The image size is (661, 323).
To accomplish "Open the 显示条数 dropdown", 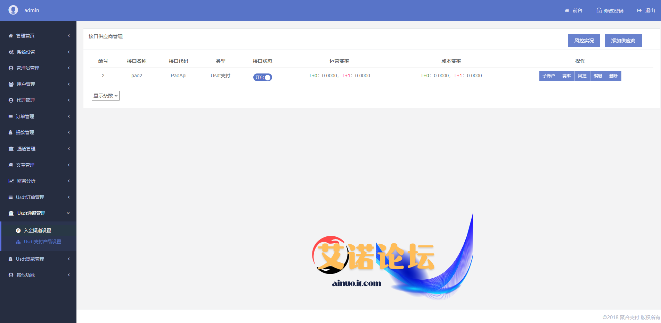I will (106, 96).
